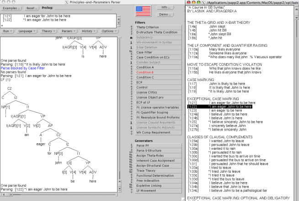This screenshot has height=201, width=299.
Task: Click the Assign Structural Case generator
Action: point(158,165)
